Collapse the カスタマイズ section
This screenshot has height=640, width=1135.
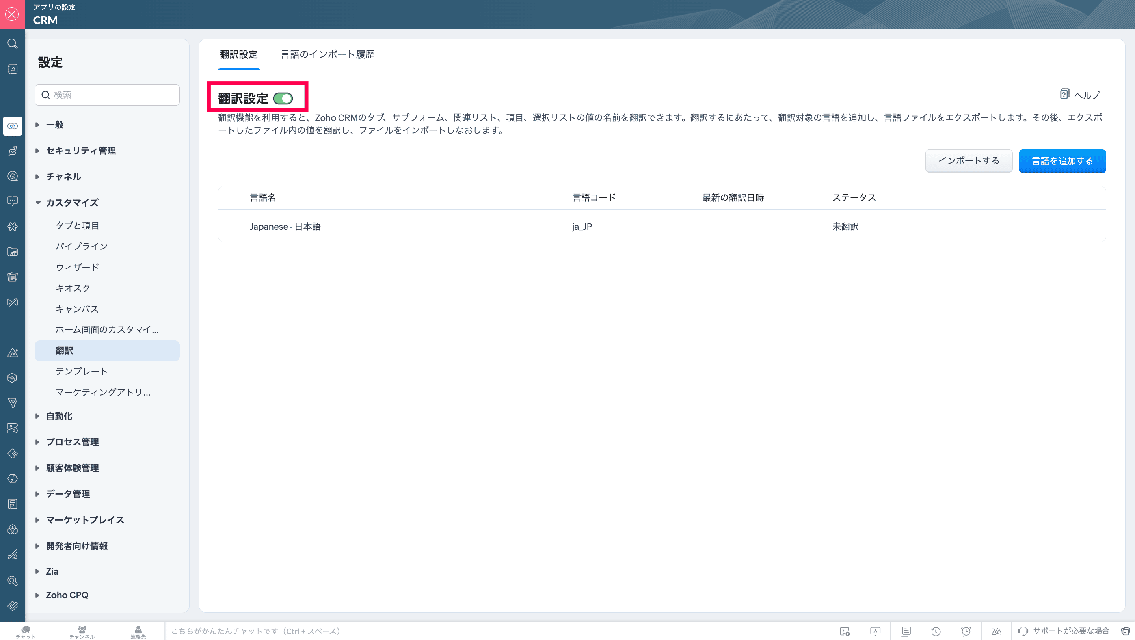click(72, 203)
